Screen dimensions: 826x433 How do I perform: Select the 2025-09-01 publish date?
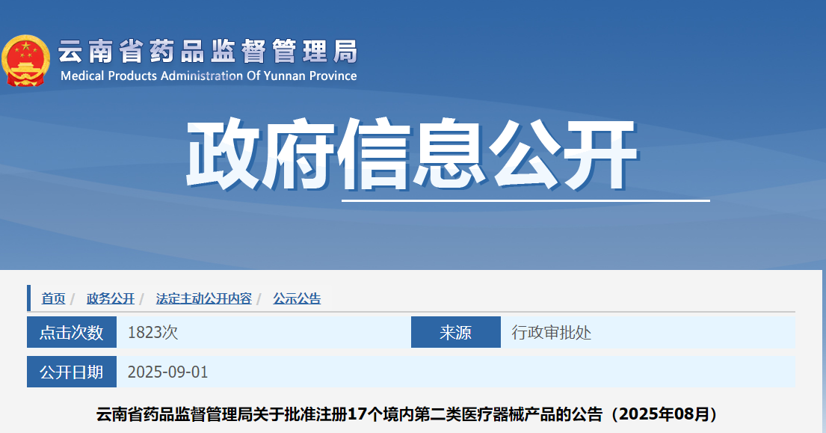[168, 372]
